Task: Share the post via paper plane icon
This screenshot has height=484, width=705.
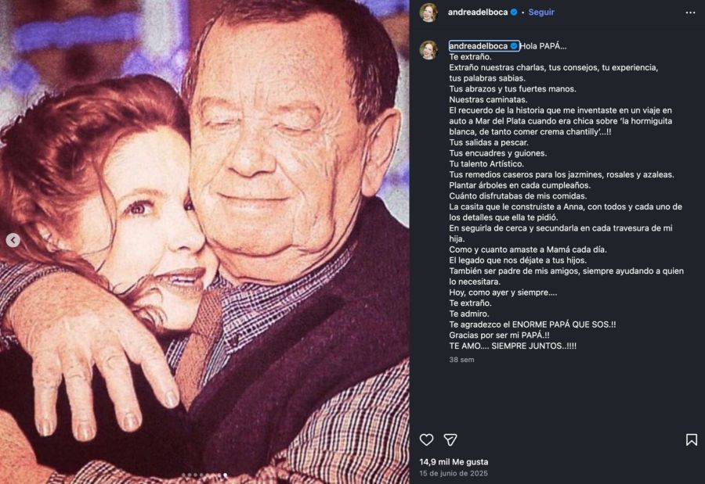Action: point(450,439)
